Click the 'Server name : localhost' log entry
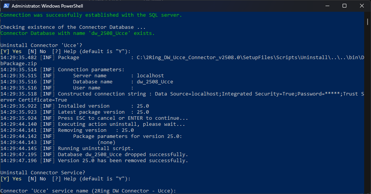 coord(118,76)
